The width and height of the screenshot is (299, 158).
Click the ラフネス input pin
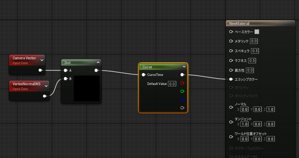[231, 61]
